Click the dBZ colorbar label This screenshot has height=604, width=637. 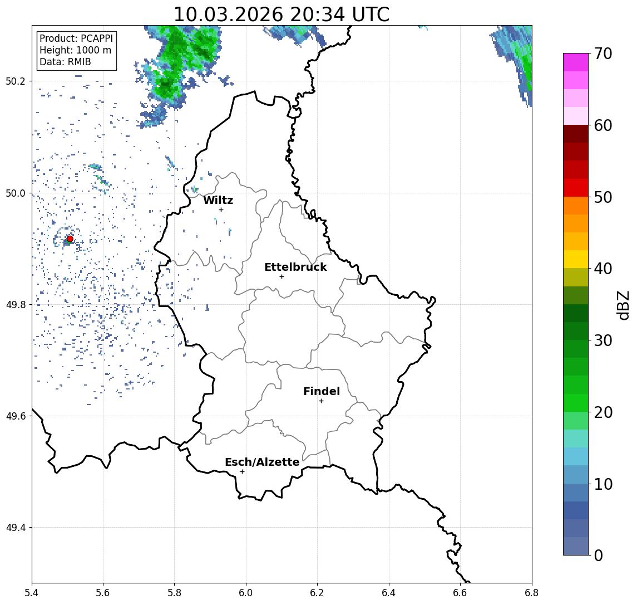(623, 304)
